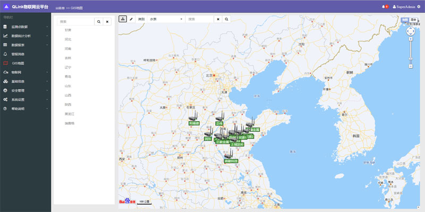Click the notification bell in the header

[383, 6]
